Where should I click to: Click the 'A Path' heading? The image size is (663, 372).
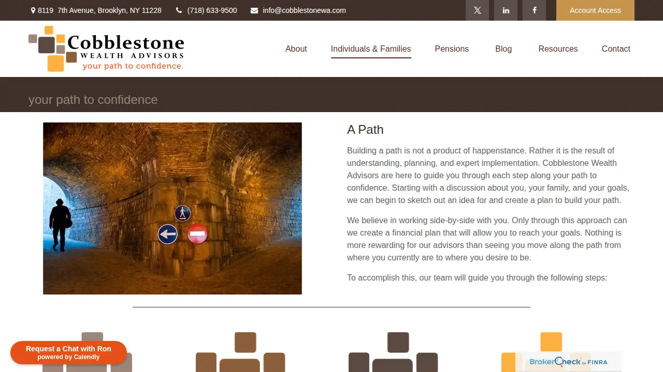click(x=365, y=130)
